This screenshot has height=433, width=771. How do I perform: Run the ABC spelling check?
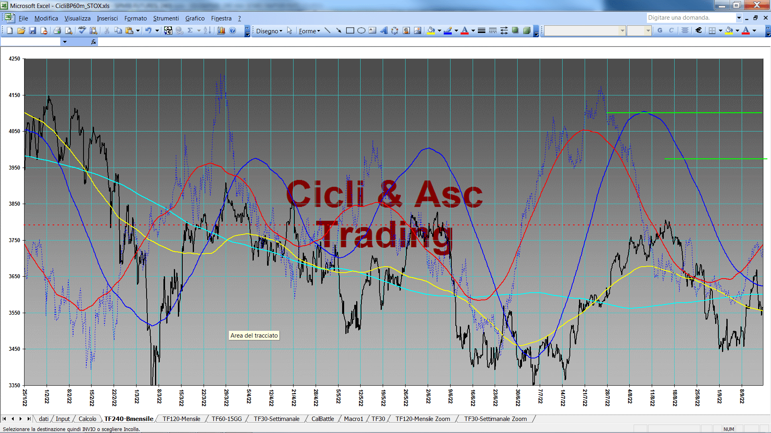point(82,30)
